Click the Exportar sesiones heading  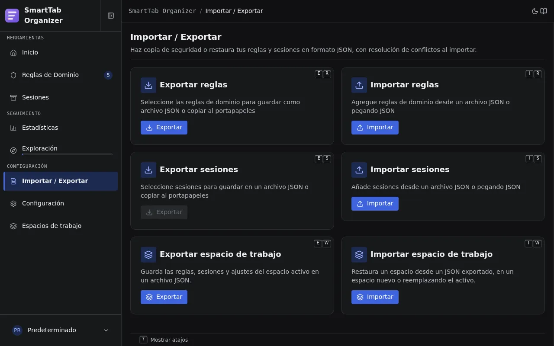tap(199, 170)
